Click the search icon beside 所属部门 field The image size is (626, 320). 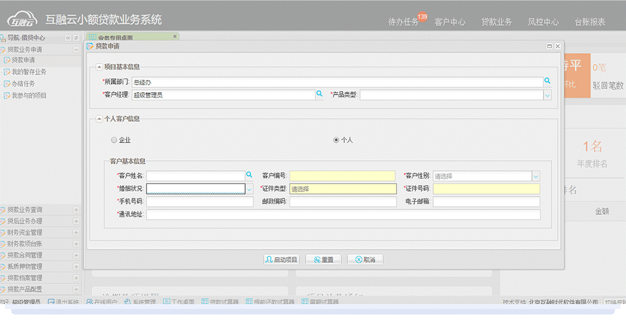[x=547, y=81]
